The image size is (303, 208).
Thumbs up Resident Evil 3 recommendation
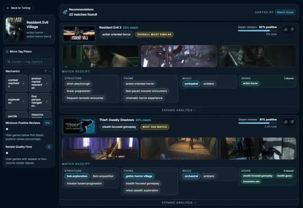point(286,29)
